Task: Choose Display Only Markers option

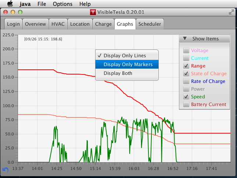Action: pos(127,64)
